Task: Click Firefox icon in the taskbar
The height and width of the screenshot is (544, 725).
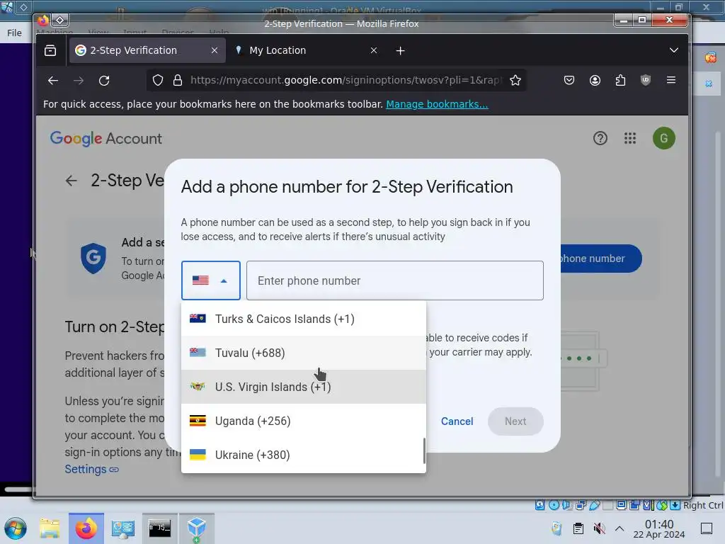Action: (86, 528)
